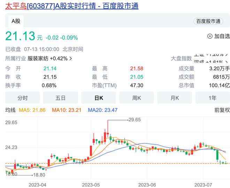Click the 18.80 low price marker

point(39,175)
